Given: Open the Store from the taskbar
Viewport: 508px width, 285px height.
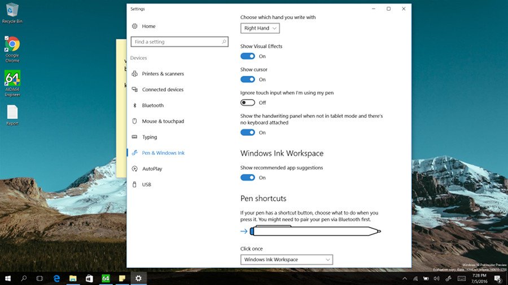Looking at the screenshot, I should pyautogui.click(x=89, y=278).
